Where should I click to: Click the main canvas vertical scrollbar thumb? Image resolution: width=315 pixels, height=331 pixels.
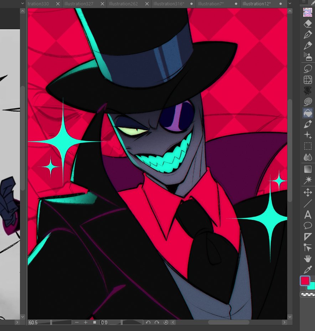pos(290,150)
